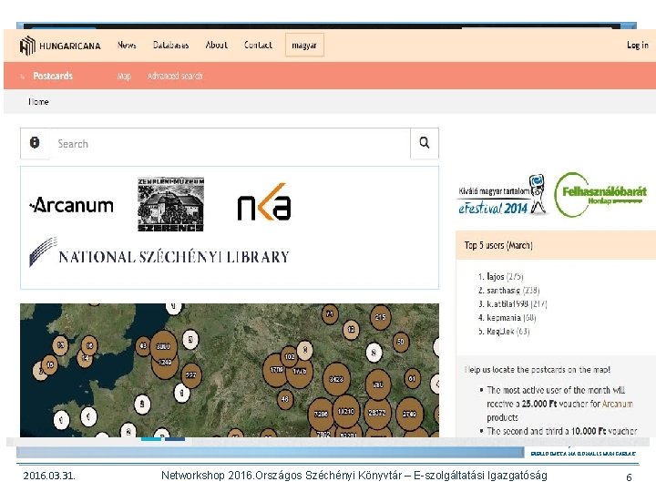
Task: Click the Zempléni Múzeum Szerencs logo
Action: click(x=170, y=204)
